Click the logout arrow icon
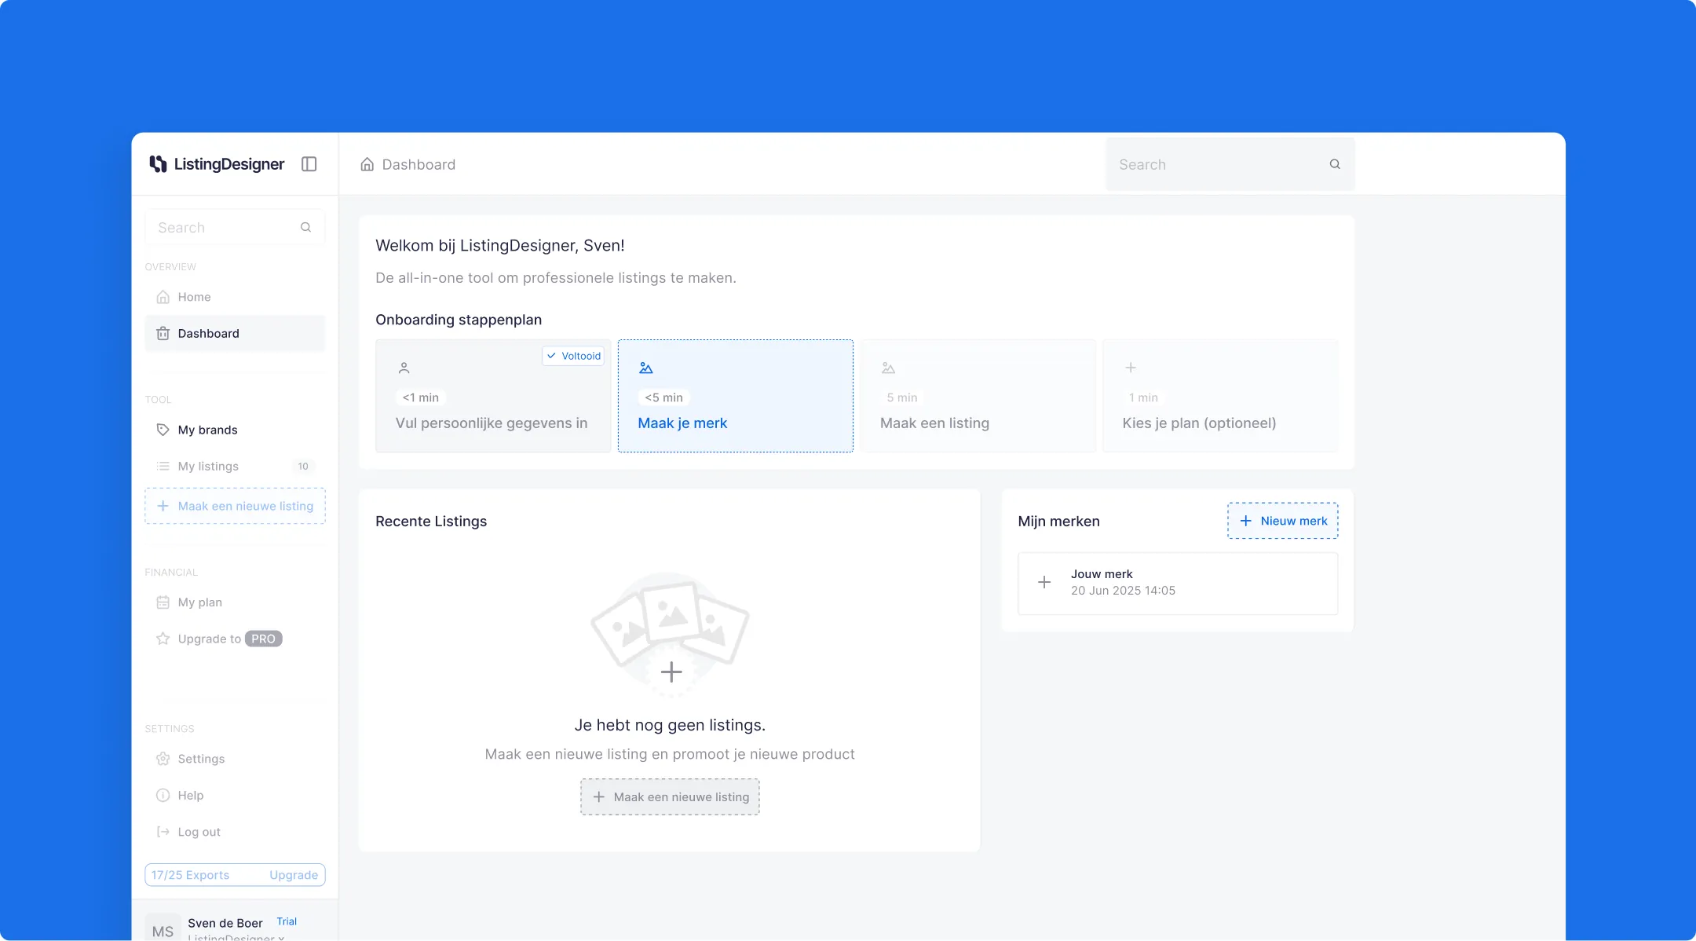The height and width of the screenshot is (941, 1696). coord(163,832)
